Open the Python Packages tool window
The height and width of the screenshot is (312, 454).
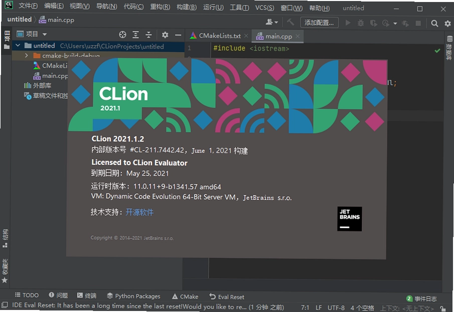pos(133,296)
